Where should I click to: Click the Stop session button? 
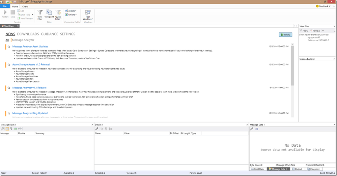[x=13, y=14]
